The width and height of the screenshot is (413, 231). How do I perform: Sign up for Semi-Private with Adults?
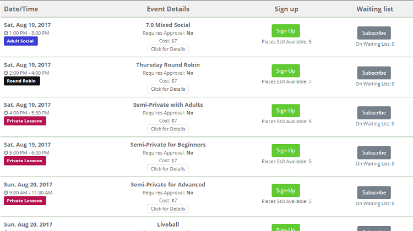point(285,111)
